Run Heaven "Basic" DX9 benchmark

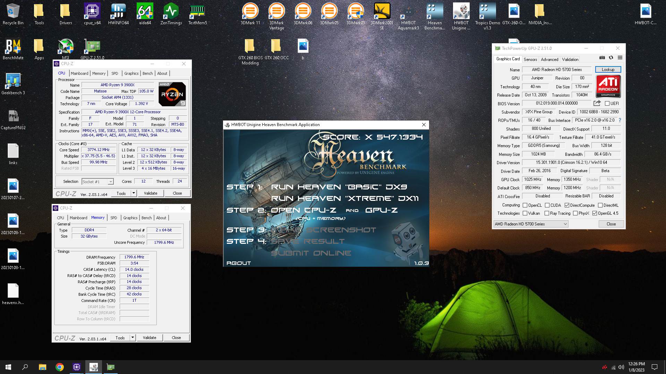(339, 187)
